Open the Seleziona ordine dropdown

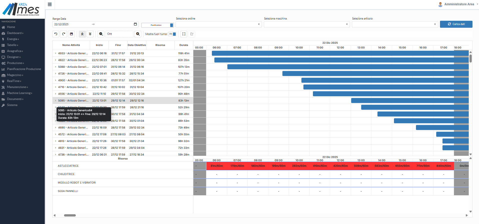(218, 24)
